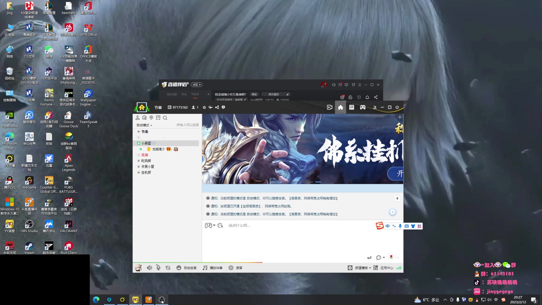This screenshot has width=542, height=305.
Task: Click the font style icon in chat input
Action: click(220, 225)
